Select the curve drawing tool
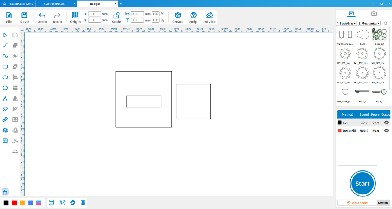This screenshot has width=392, height=209. click(x=5, y=56)
